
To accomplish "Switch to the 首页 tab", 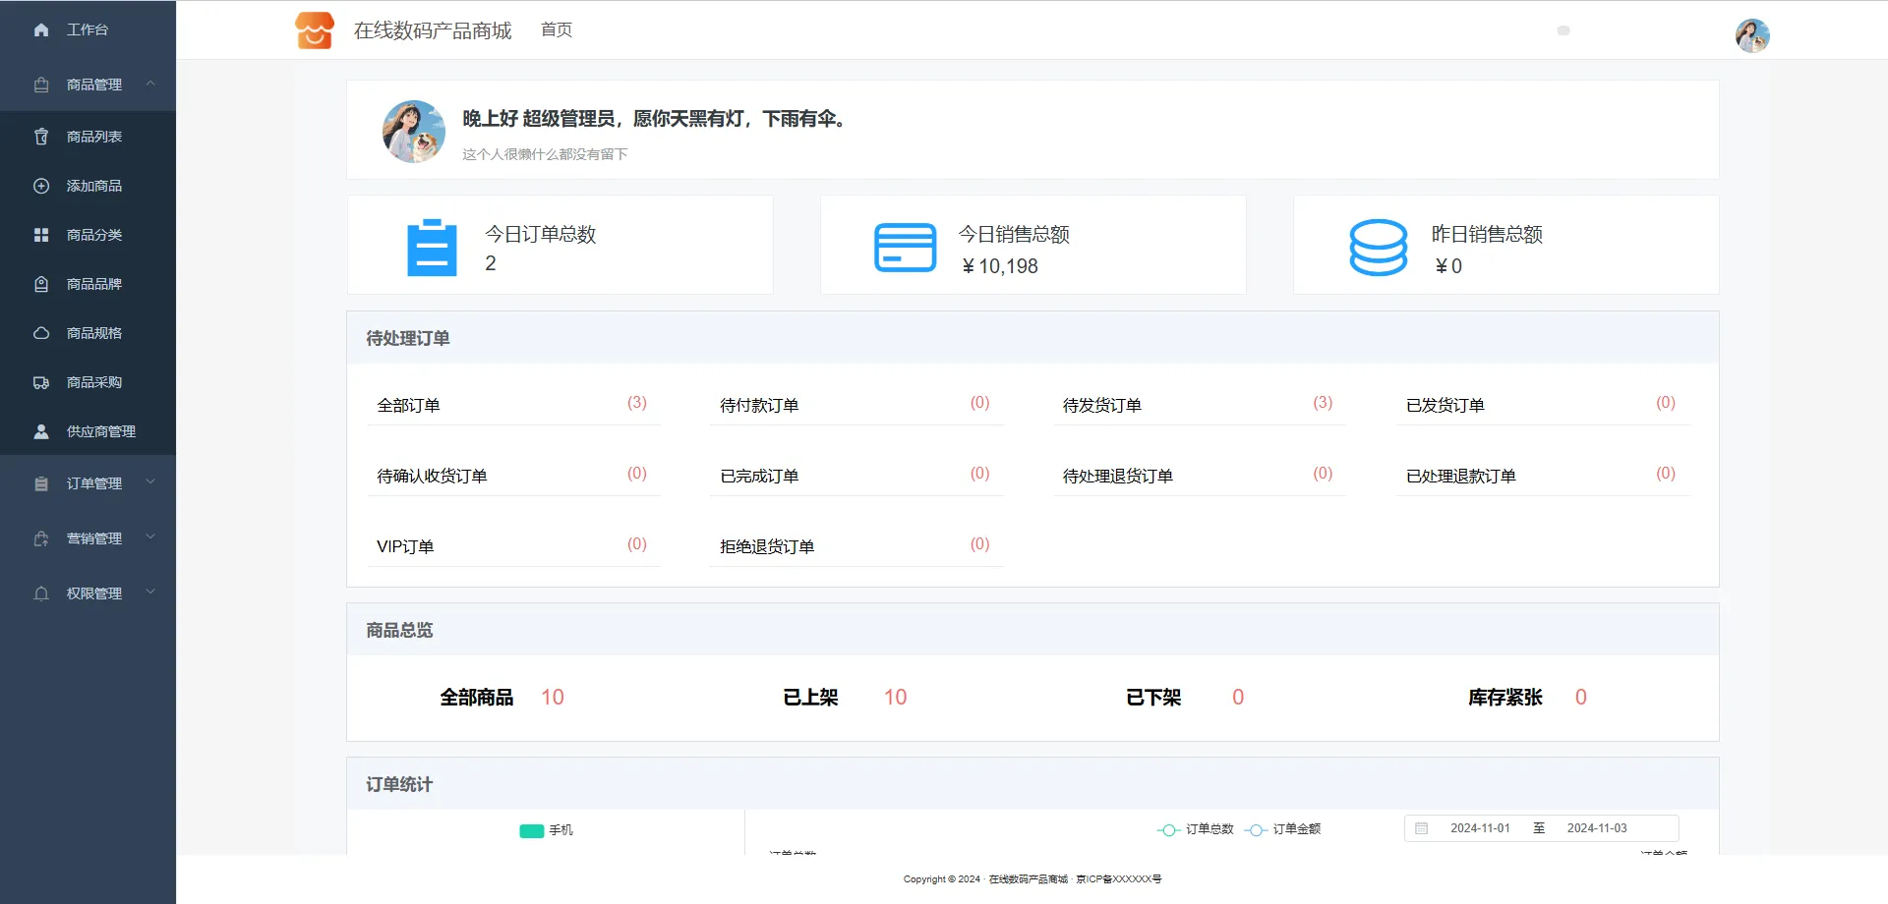I will point(557,30).
